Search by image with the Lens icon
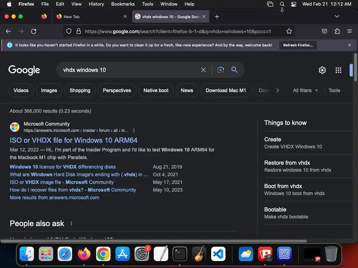 220,70
